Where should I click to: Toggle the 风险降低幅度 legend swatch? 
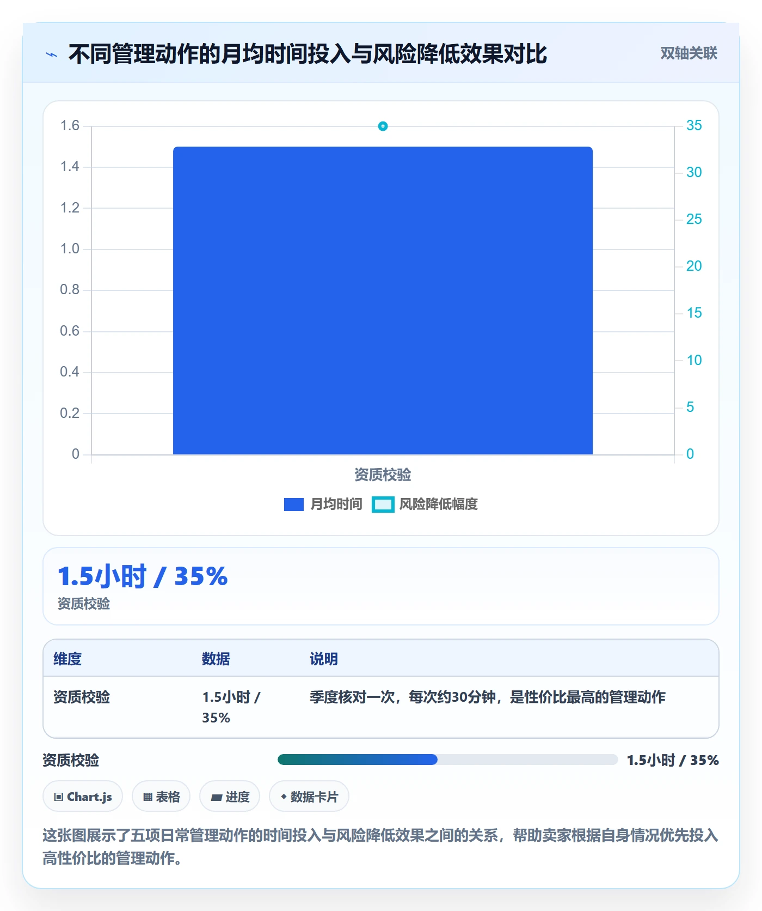(x=383, y=505)
